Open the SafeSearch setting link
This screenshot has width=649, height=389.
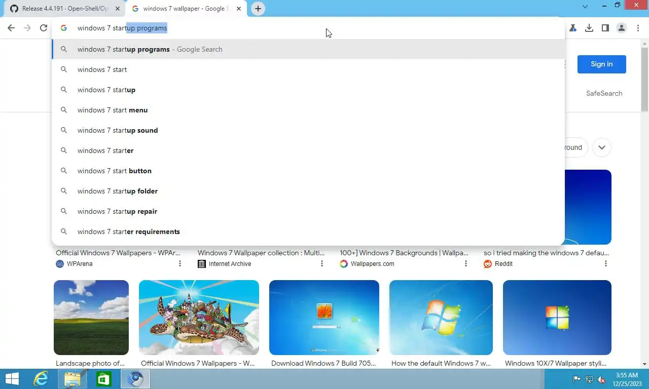click(604, 93)
